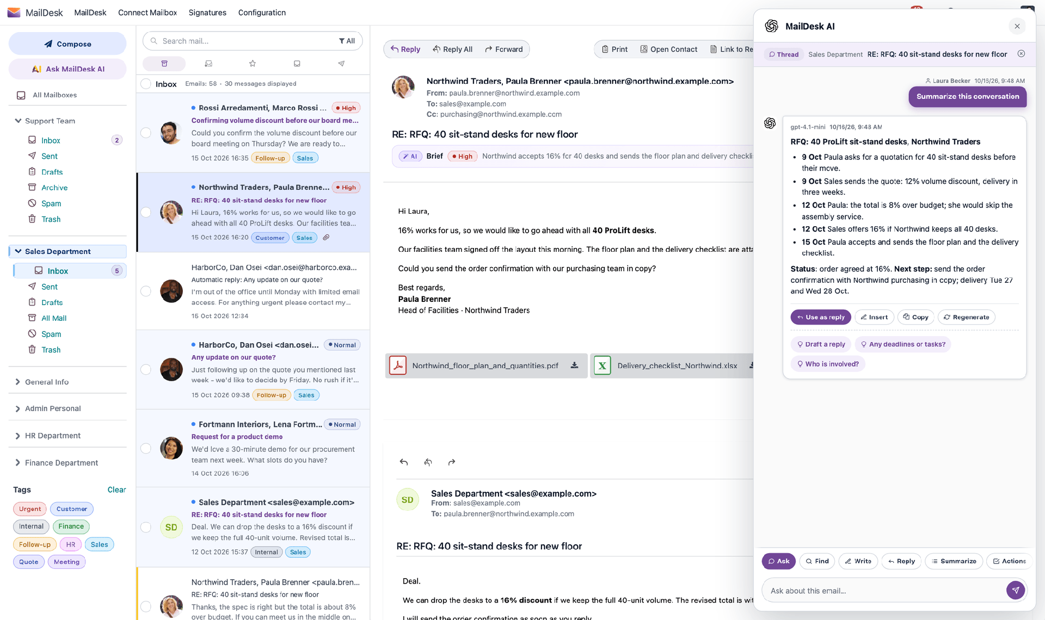Open Support Team Spam folder

coord(51,203)
